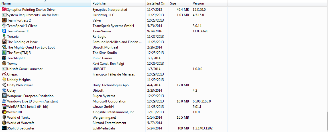Click the 'Wargaming.net' publisher cell
This screenshot has width=328, height=132.
[x=104, y=118]
